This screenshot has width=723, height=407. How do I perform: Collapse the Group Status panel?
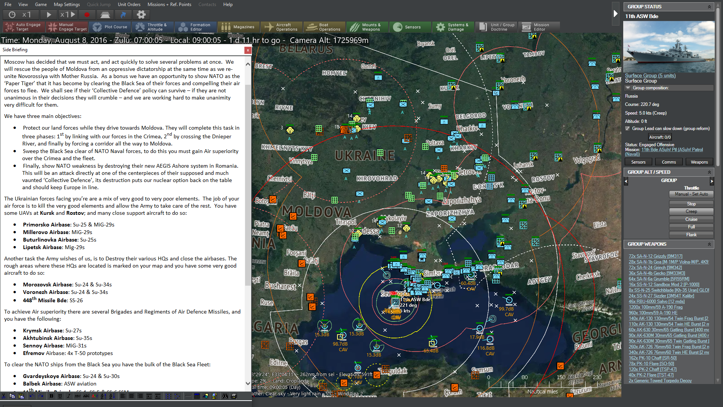click(x=709, y=7)
